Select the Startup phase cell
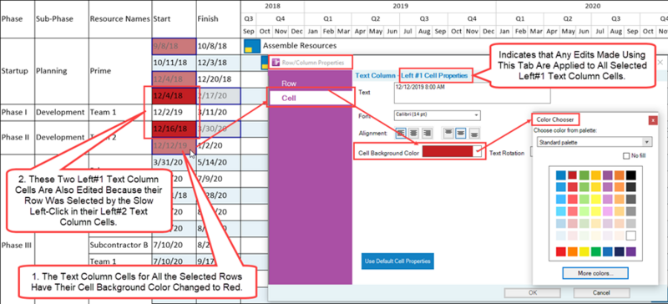 coord(17,71)
